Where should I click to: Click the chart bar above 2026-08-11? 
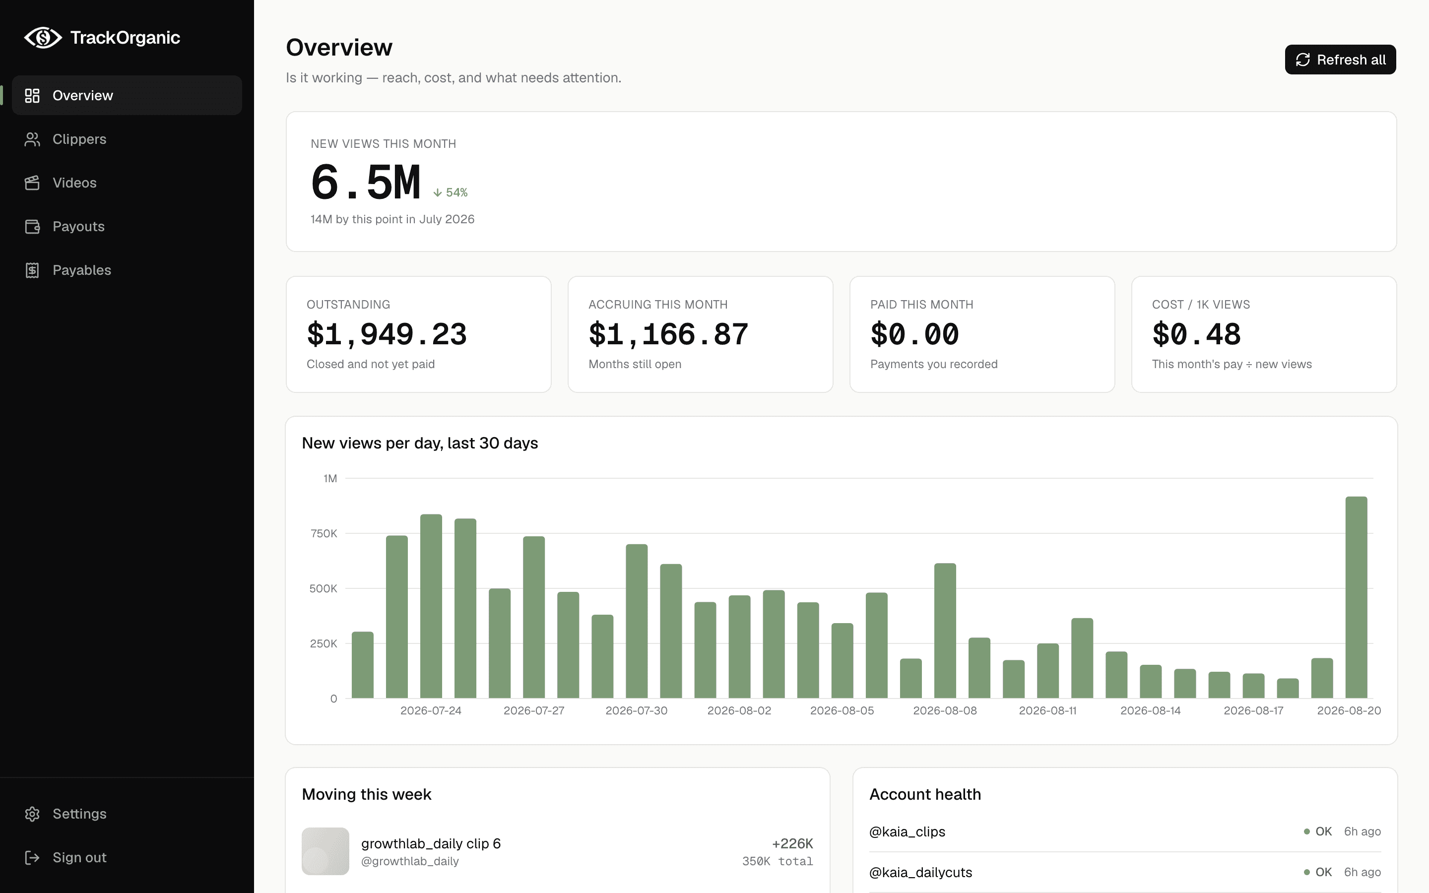(x=1047, y=671)
